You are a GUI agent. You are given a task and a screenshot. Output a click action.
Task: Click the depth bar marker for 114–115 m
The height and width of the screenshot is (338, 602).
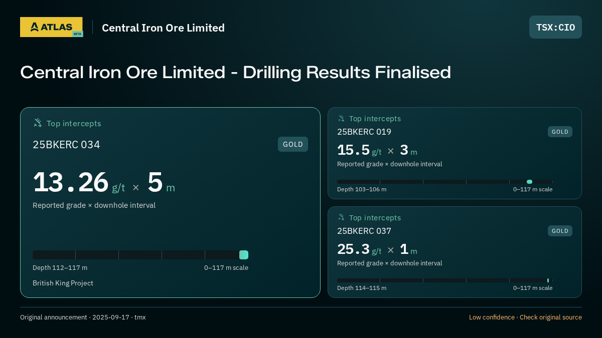pos(548,280)
